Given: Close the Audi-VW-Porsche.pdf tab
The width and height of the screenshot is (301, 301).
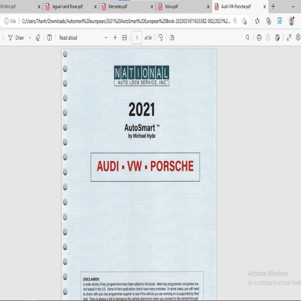Looking at the screenshot, I should (264, 7).
